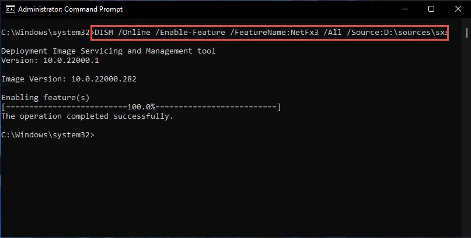Click the /All switch in the command
Image resolution: width=471 pixels, height=238 pixels.
pos(333,33)
